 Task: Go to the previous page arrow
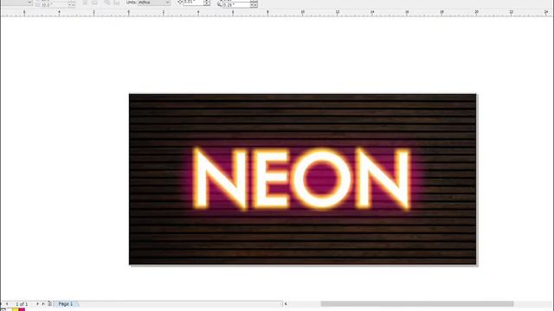point(7,303)
